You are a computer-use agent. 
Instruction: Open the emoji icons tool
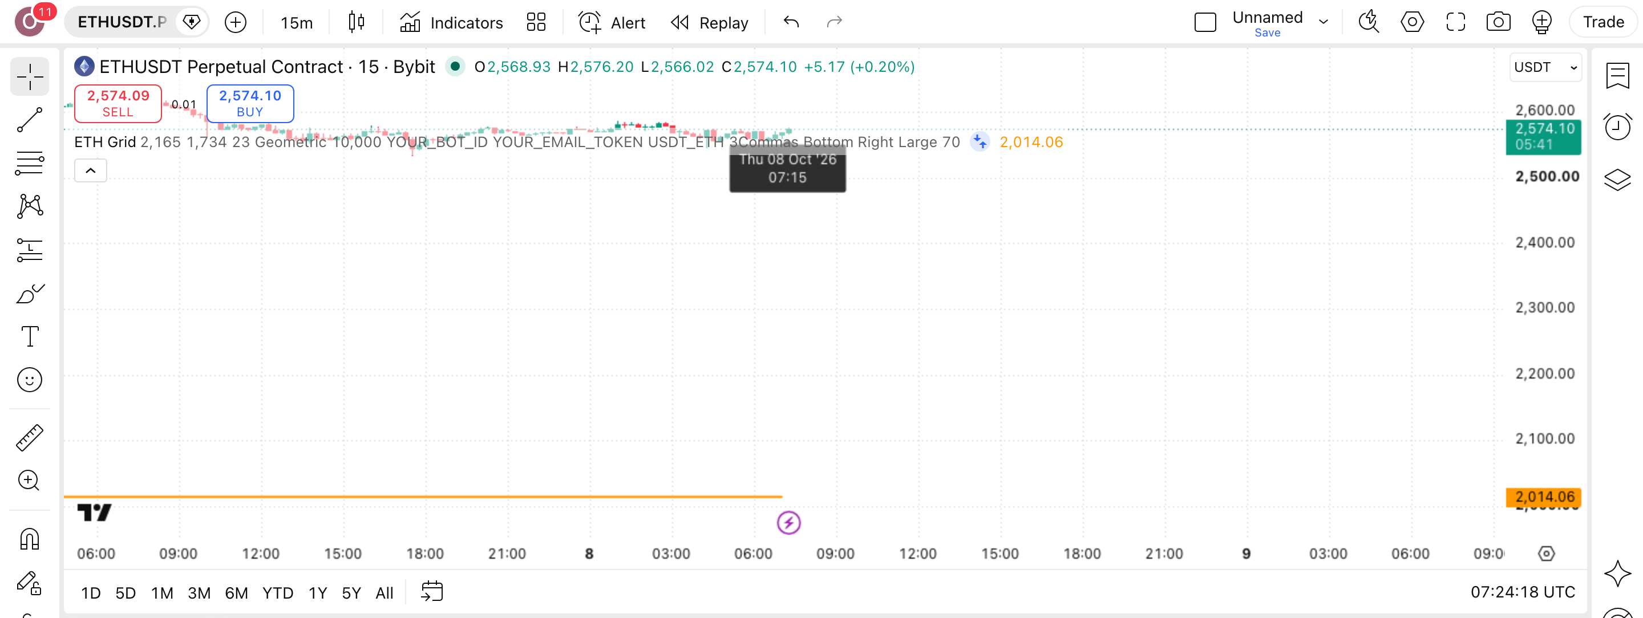29,380
